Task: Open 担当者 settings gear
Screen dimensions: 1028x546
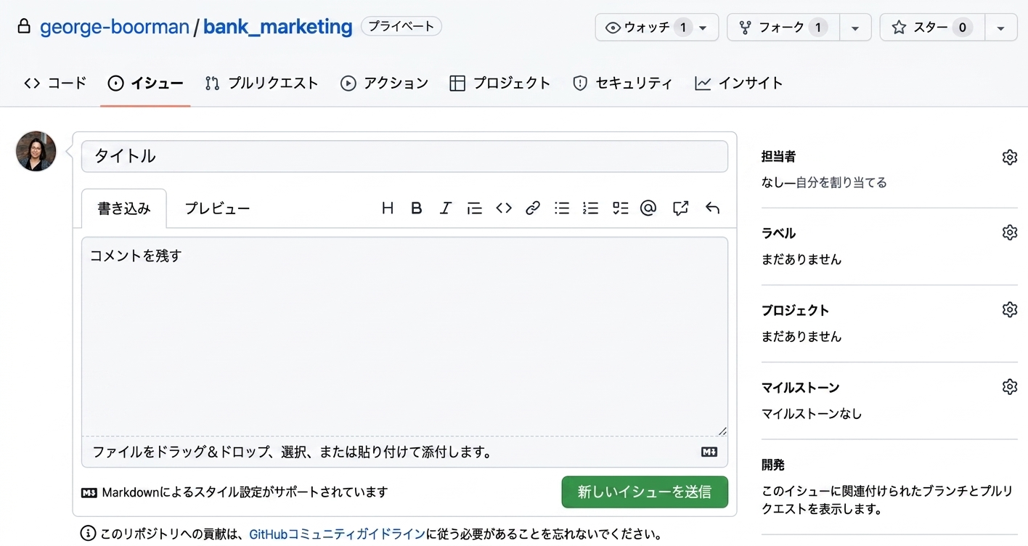Action: 1009,157
